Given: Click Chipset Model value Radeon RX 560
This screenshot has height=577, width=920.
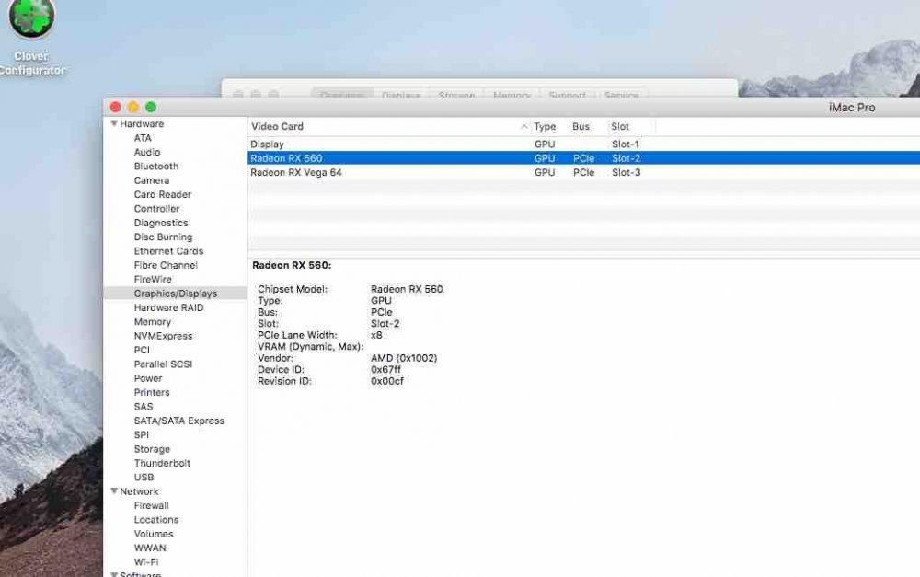Looking at the screenshot, I should pos(407,289).
